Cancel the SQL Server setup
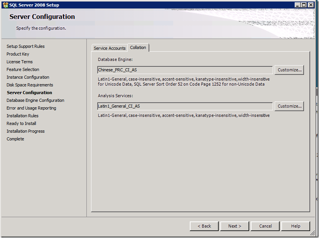 click(x=265, y=226)
